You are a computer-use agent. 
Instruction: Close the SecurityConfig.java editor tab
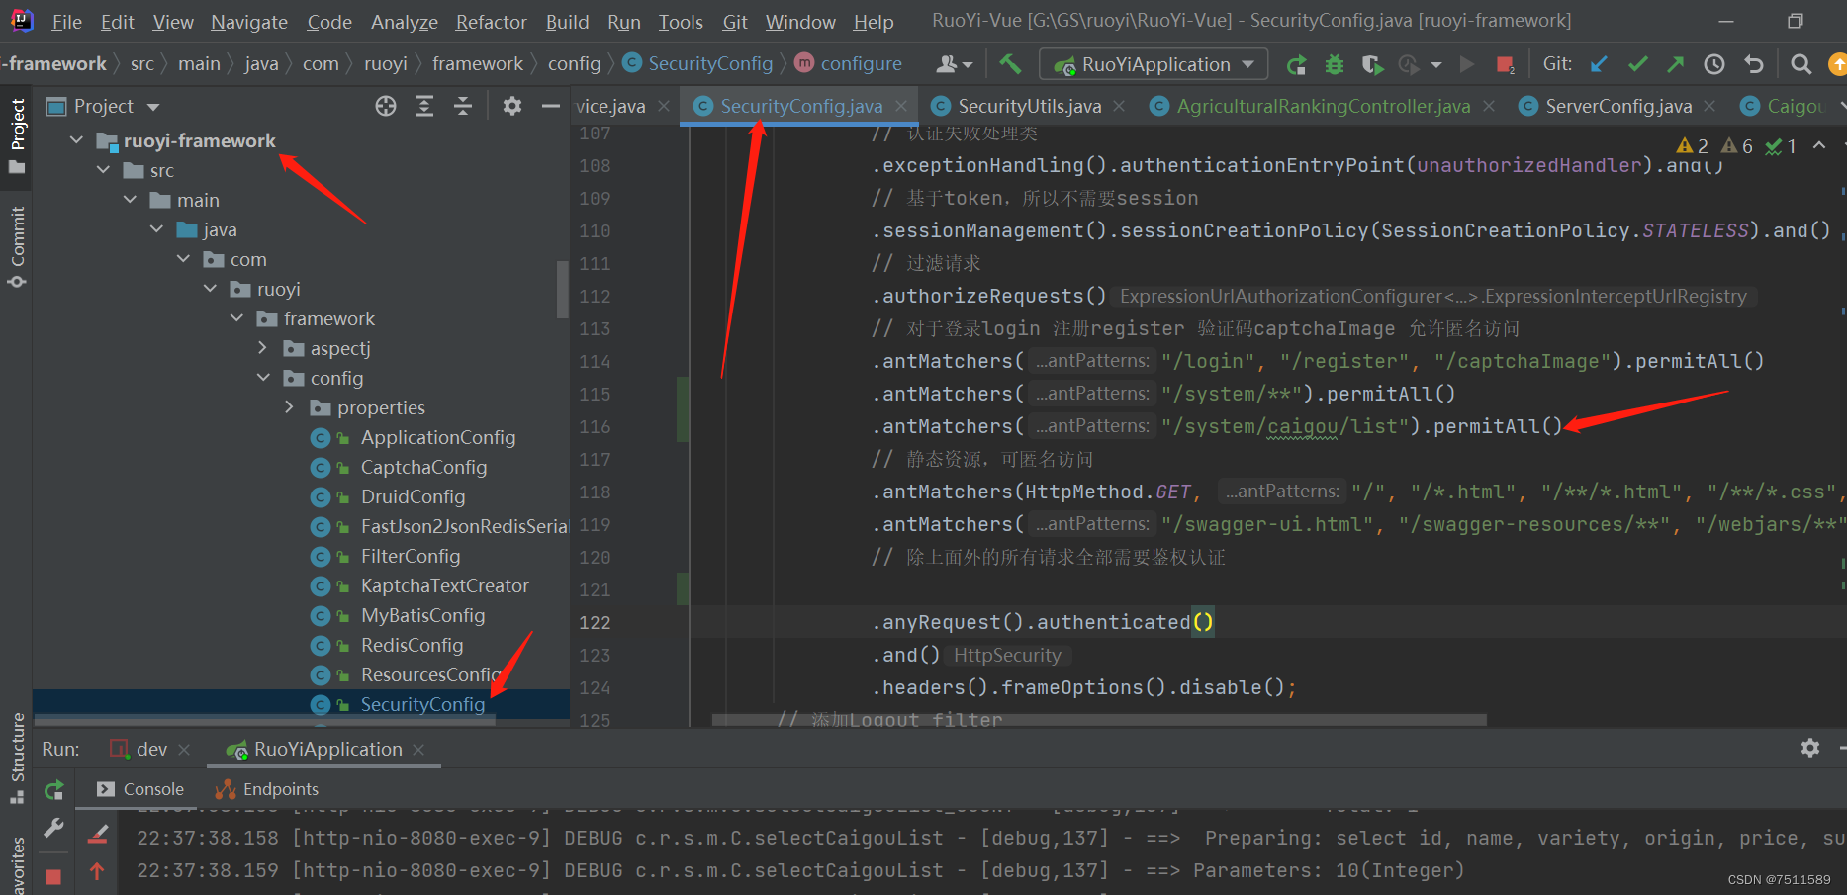tap(901, 106)
